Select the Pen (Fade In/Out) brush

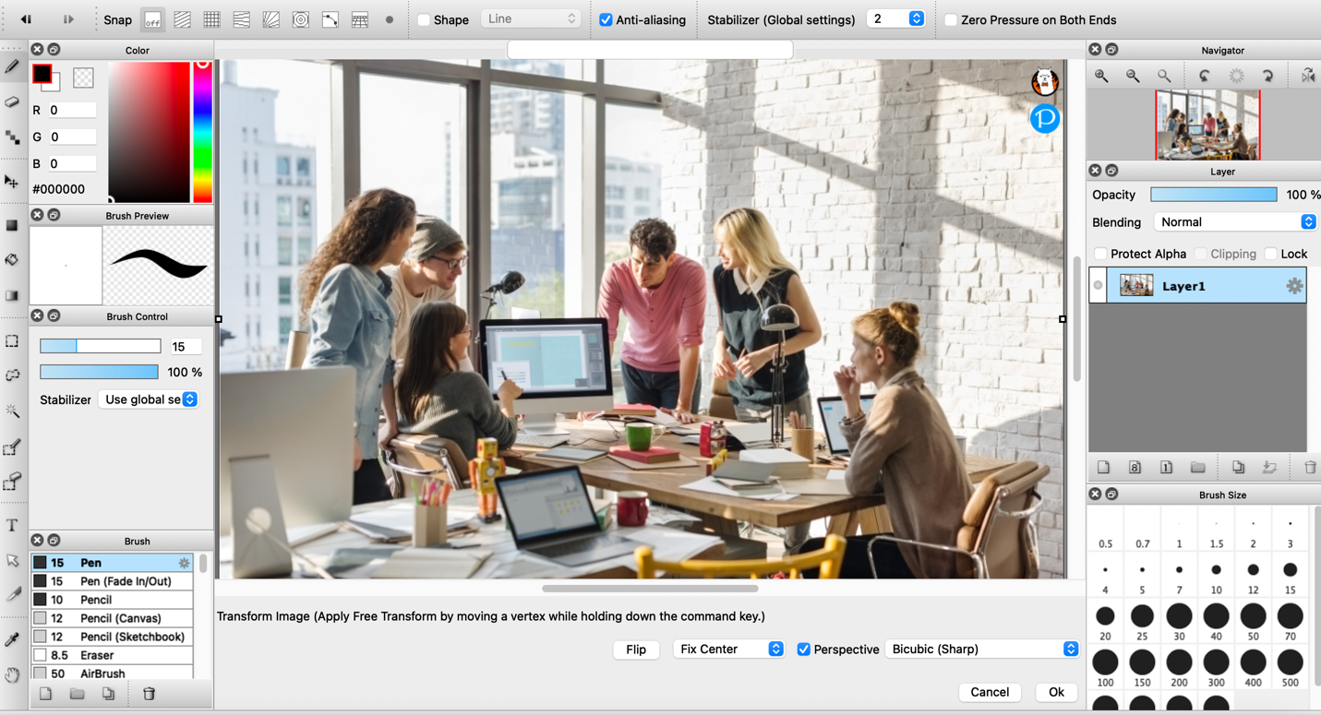(112, 581)
